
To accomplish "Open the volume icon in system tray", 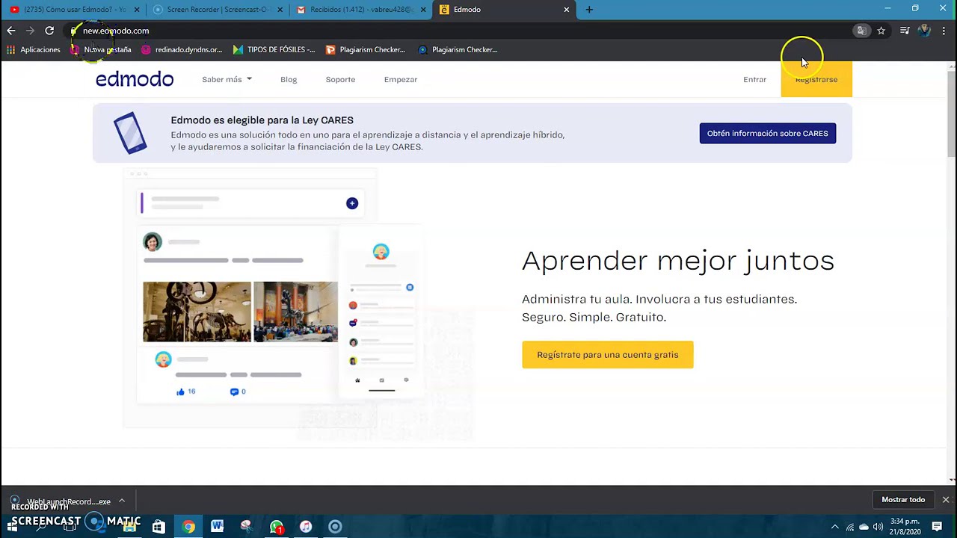I will pos(878,527).
